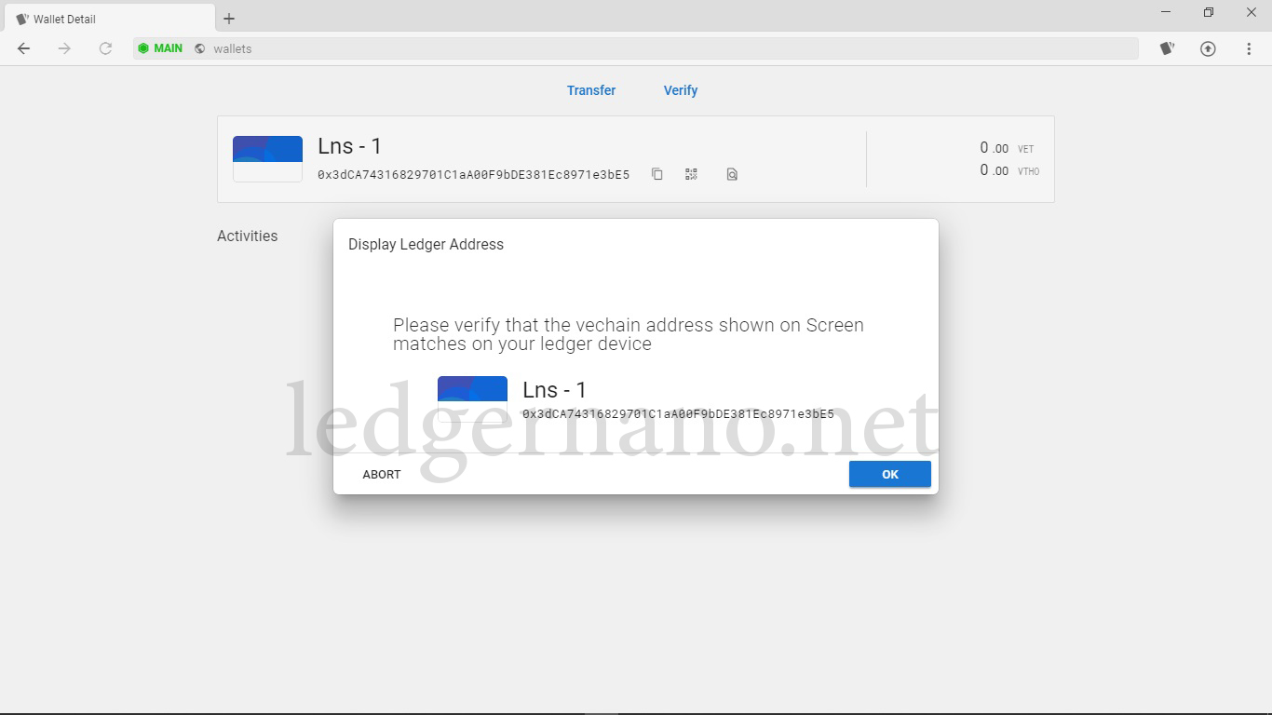Screen dimensions: 1272x715
Task: Open the wallets icon in the toolbar
Action: coord(1167,48)
